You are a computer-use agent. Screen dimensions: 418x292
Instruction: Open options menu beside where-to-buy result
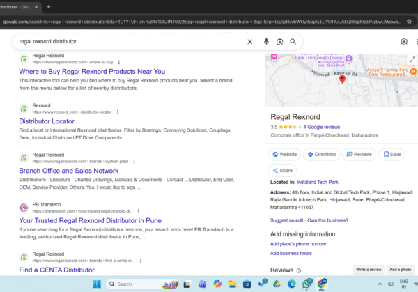pos(119,62)
